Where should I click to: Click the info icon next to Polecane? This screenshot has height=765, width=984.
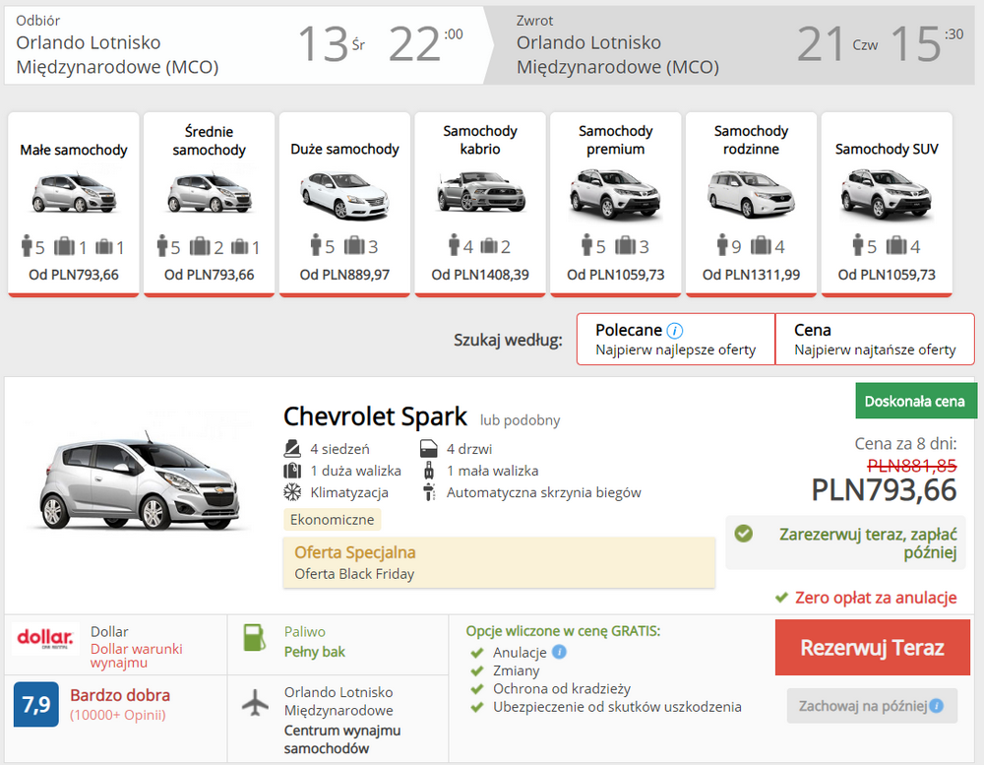[x=675, y=331]
